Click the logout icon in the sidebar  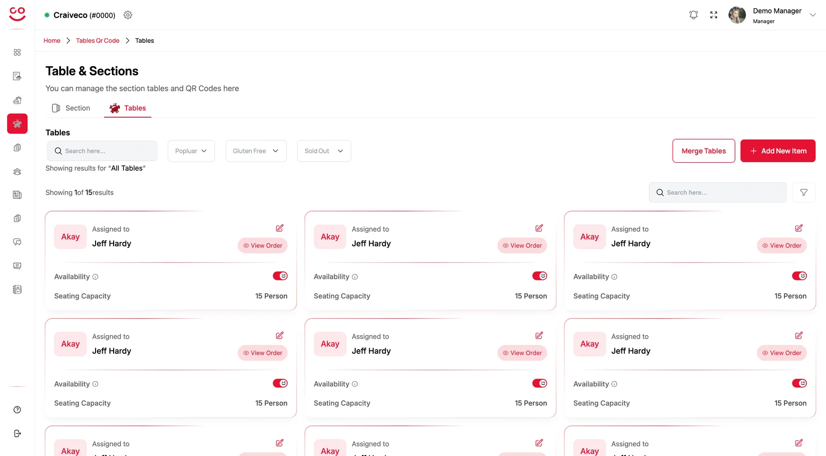tap(17, 434)
